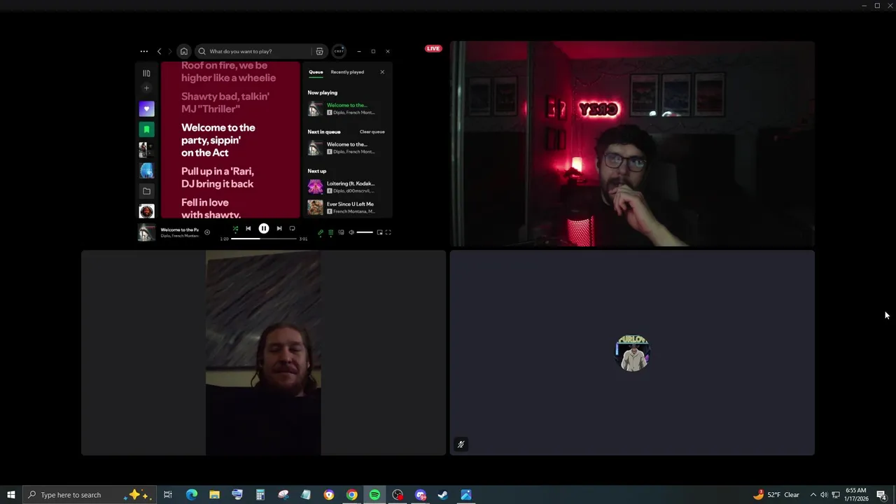Open the Spotify Home page
896x504 pixels.
click(x=183, y=51)
